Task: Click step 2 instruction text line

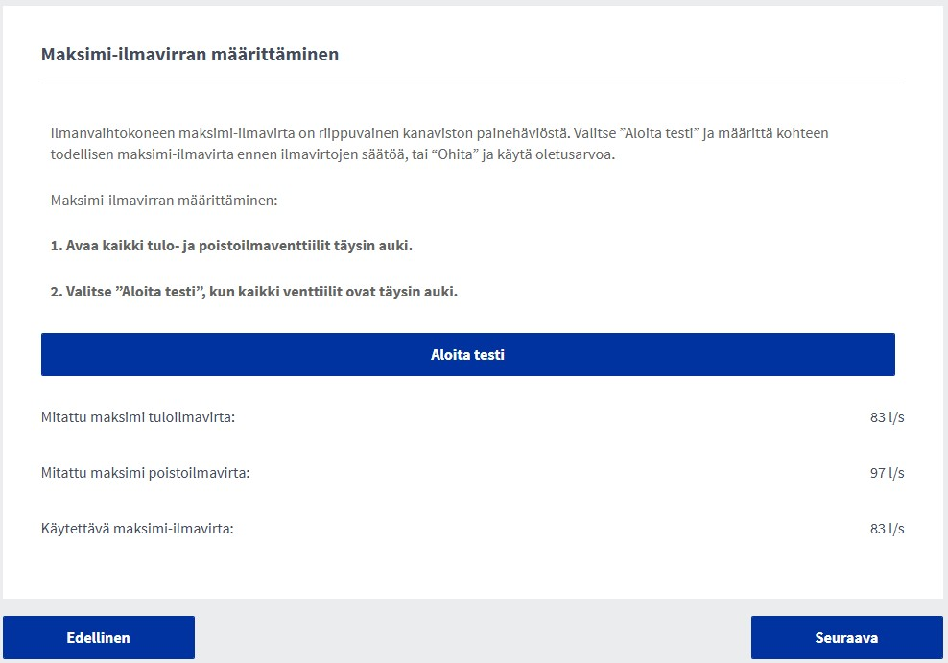Action: pos(254,292)
